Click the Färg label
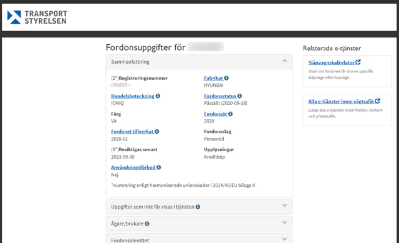The height and width of the screenshot is (243, 399). tap(116, 114)
